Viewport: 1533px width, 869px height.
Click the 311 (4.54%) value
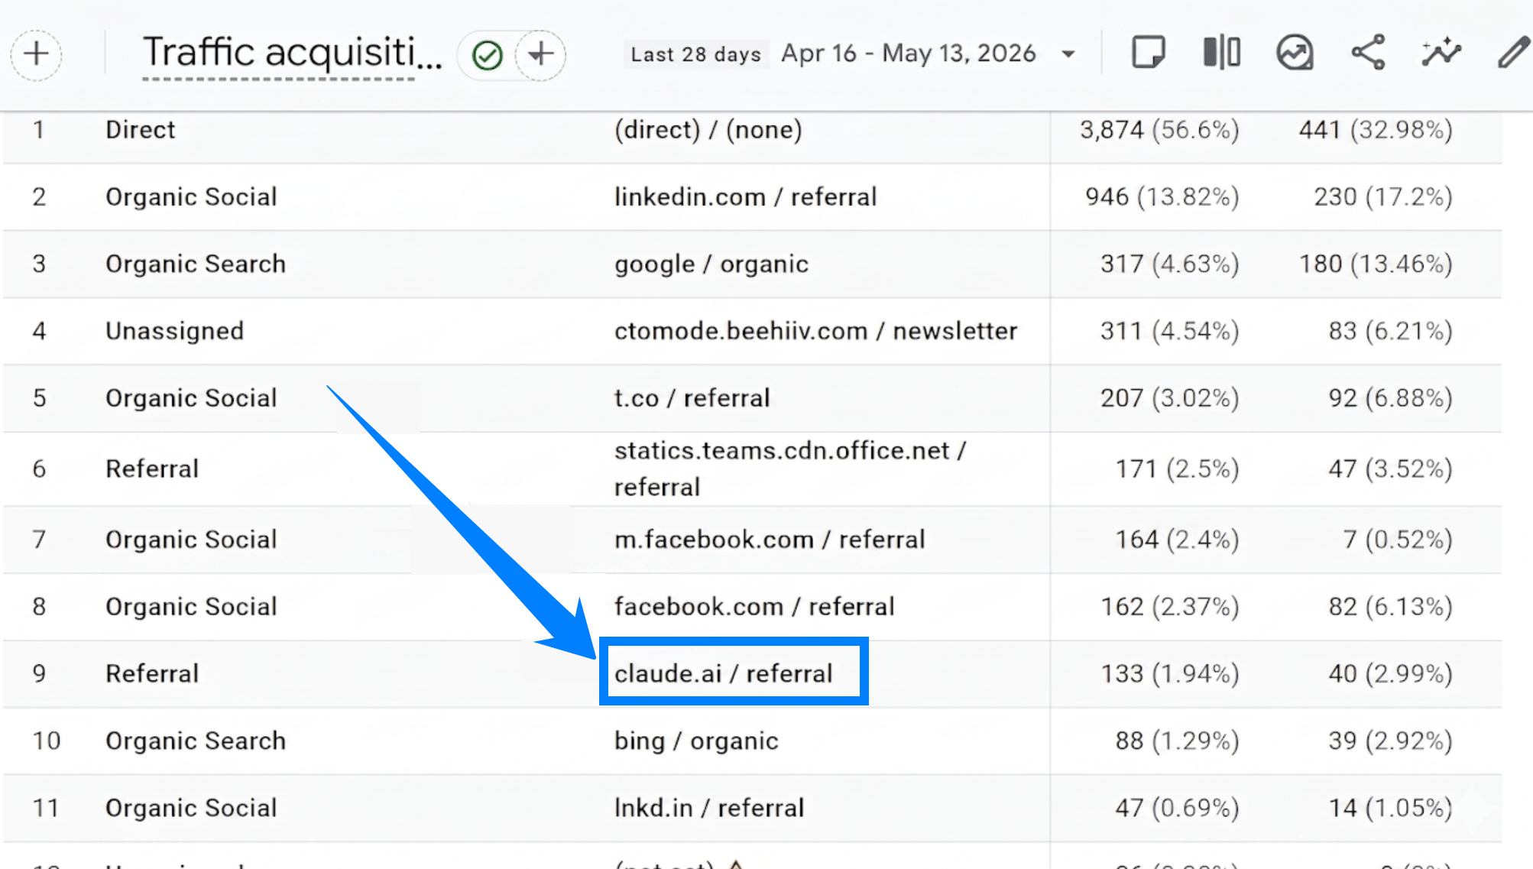pyautogui.click(x=1169, y=331)
